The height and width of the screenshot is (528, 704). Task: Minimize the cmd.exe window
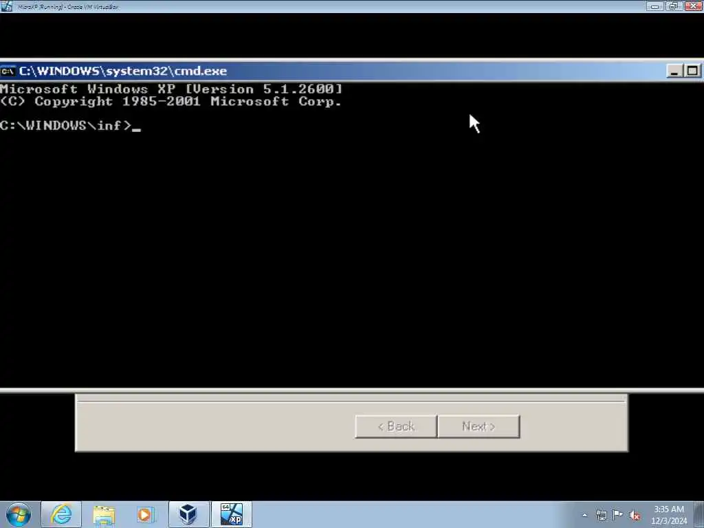(x=674, y=71)
